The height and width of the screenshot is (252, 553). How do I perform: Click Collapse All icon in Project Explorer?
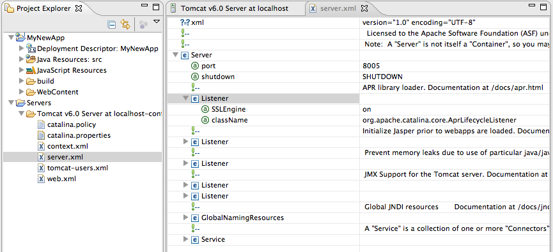111,25
